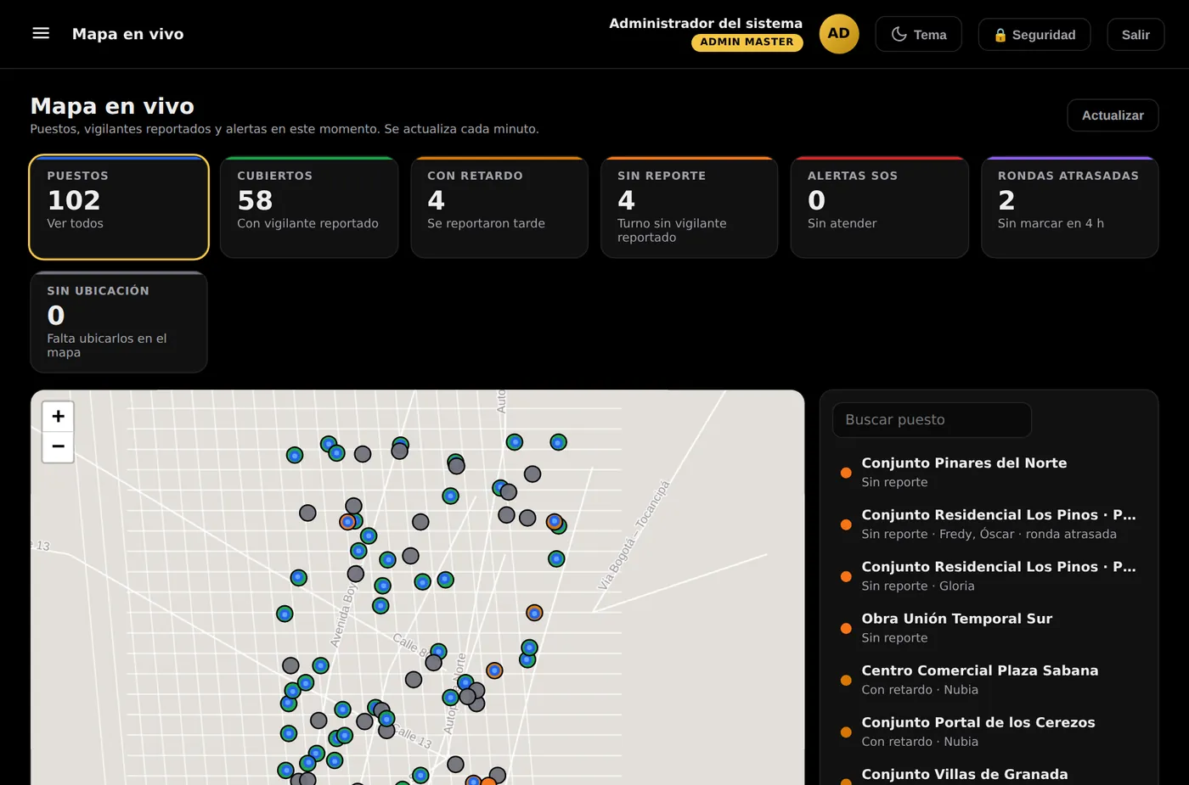Open the Seguridad settings
This screenshot has width=1189, height=785.
(1034, 35)
